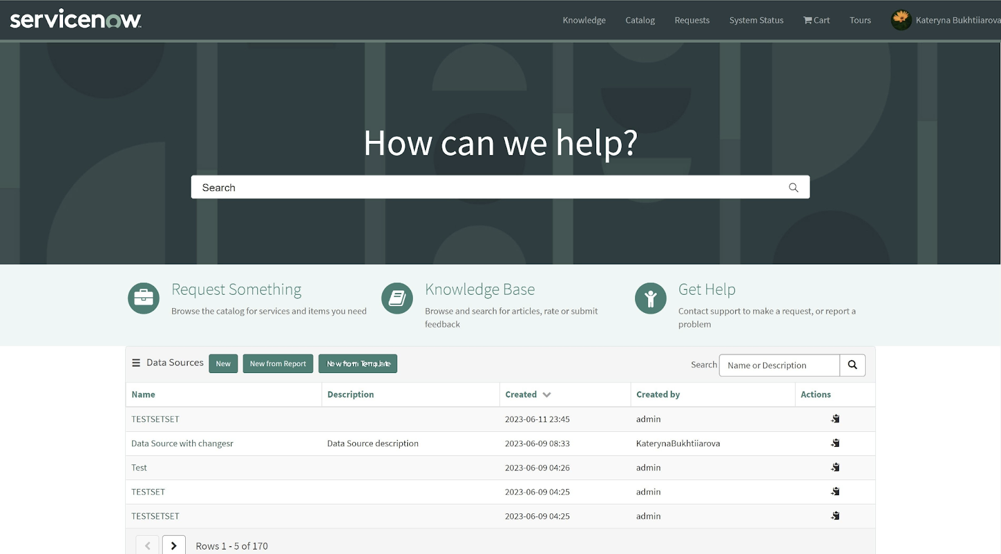Open the Requests menu item
Viewport: 1001px width, 554px height.
[692, 20]
